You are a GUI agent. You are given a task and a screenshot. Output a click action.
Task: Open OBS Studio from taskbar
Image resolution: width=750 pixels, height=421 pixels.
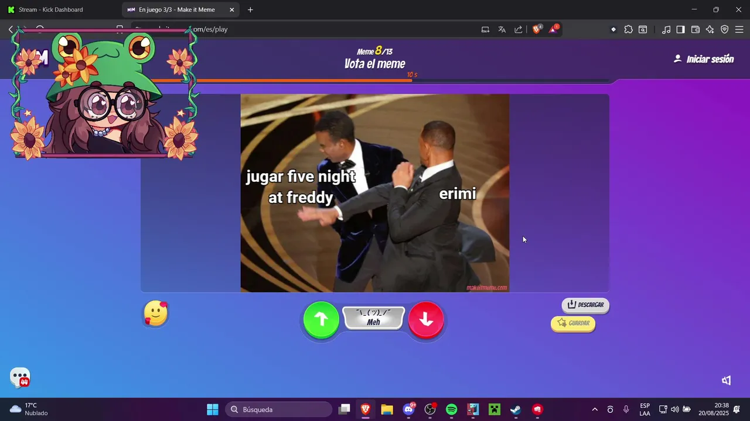[x=430, y=409]
